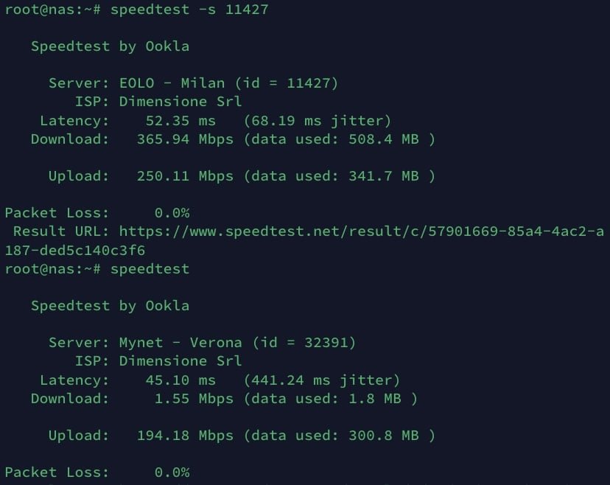Select the 250.11 Mbps upload speed

185,176
